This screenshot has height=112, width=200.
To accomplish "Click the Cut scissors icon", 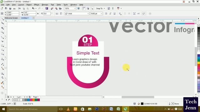I will click(19, 8).
